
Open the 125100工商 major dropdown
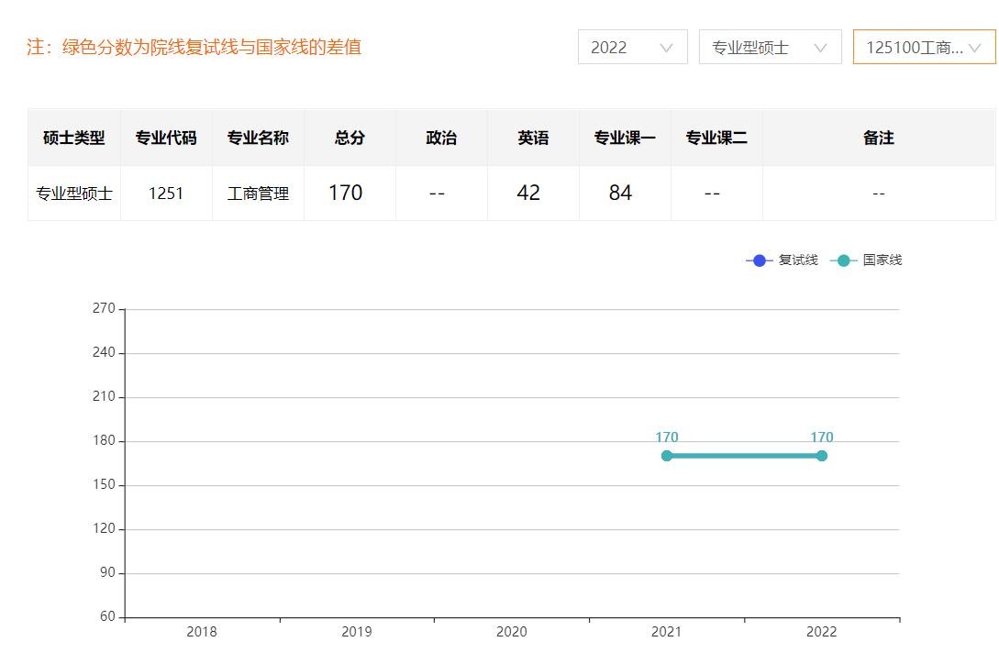[924, 48]
